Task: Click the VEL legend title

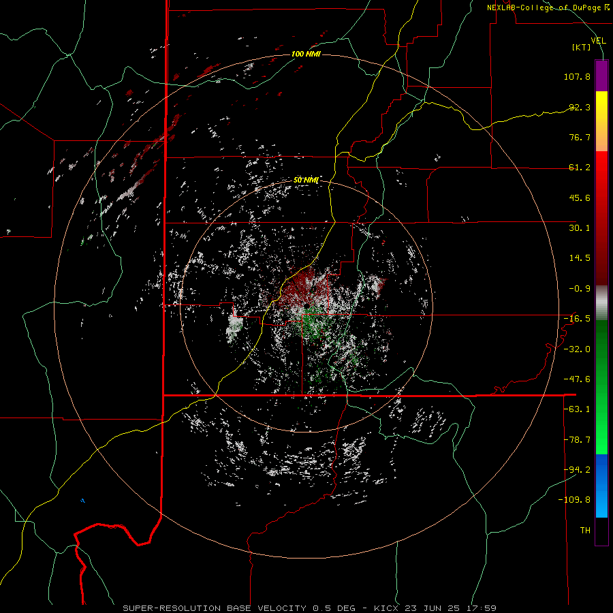Action: pyautogui.click(x=598, y=41)
